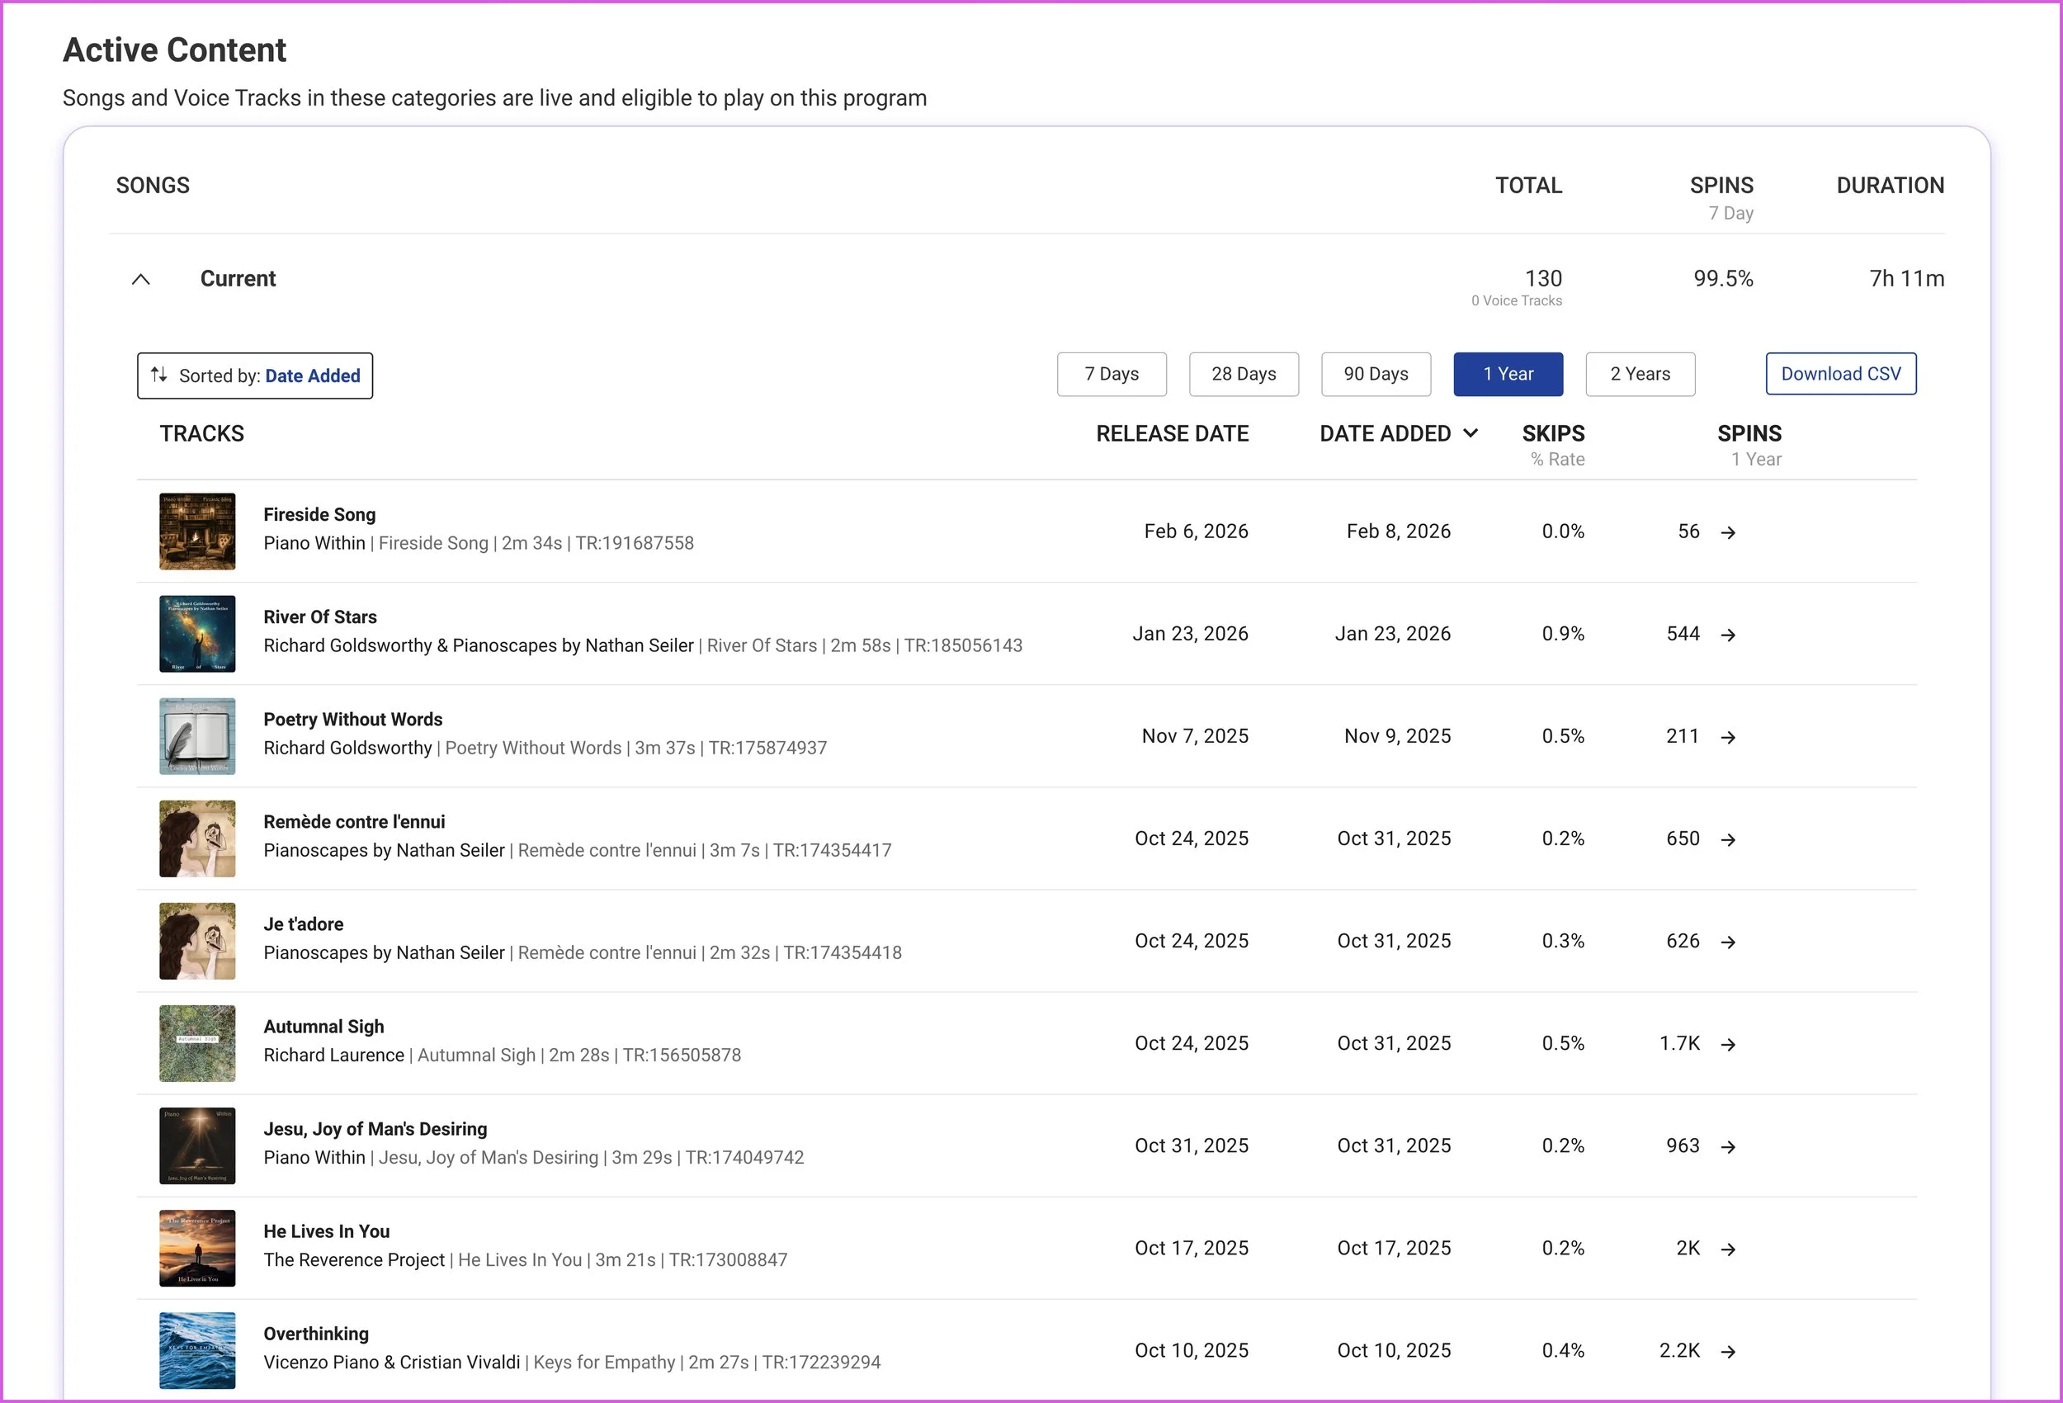Click the arrow beside Poetry Without Words spins
This screenshot has height=1403, width=2063.
click(1727, 737)
